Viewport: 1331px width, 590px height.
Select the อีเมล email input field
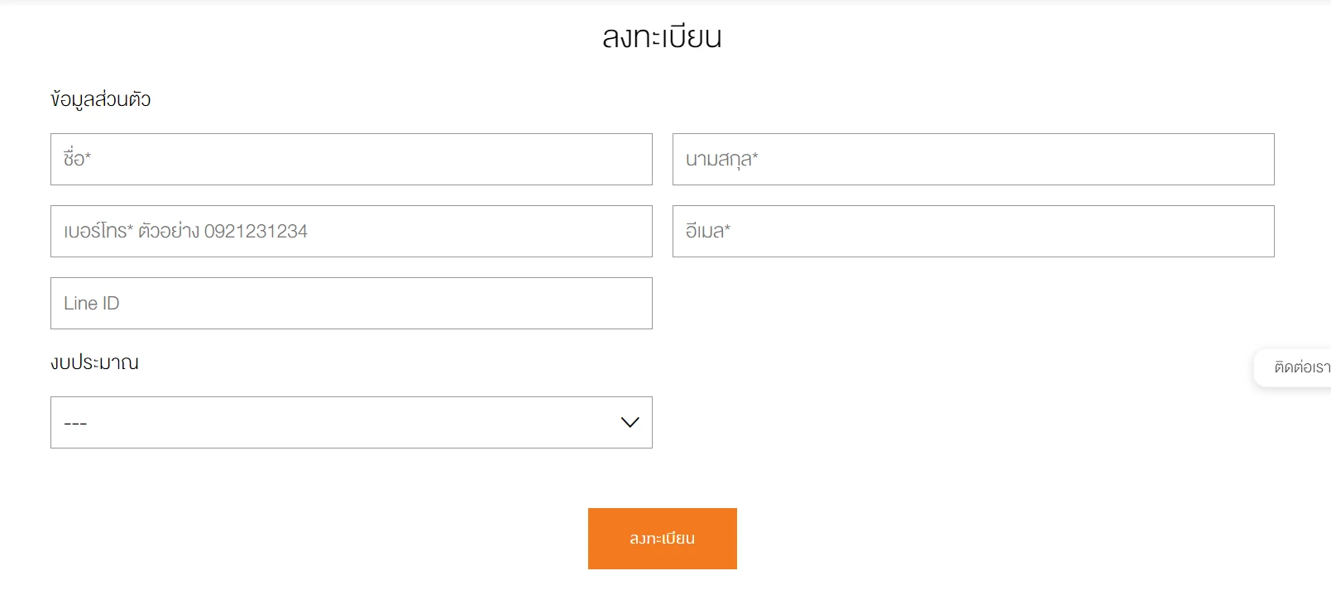973,231
